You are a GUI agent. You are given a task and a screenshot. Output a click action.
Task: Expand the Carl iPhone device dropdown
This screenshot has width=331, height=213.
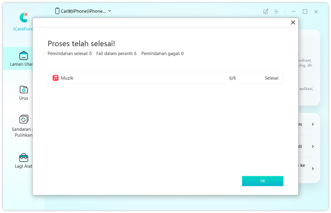pyautogui.click(x=110, y=11)
